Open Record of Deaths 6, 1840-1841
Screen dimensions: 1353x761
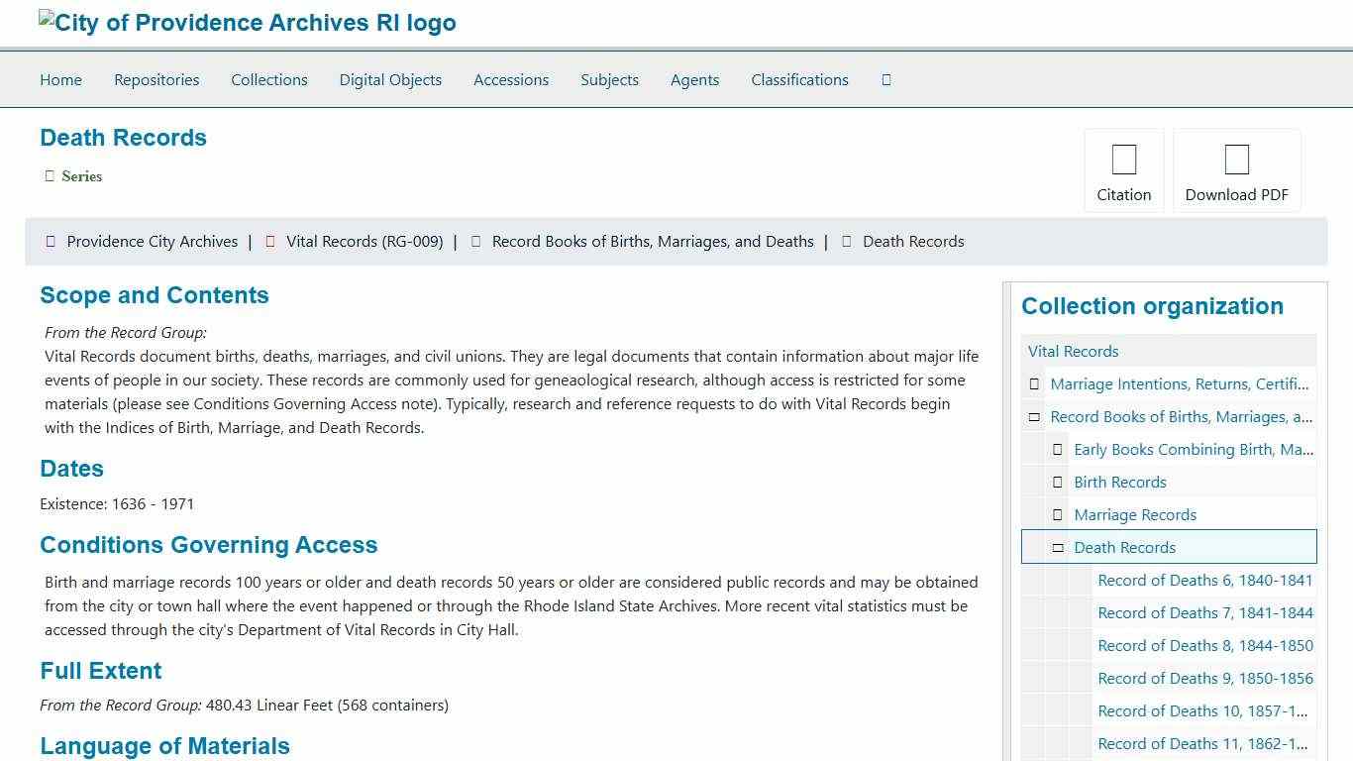click(1204, 581)
